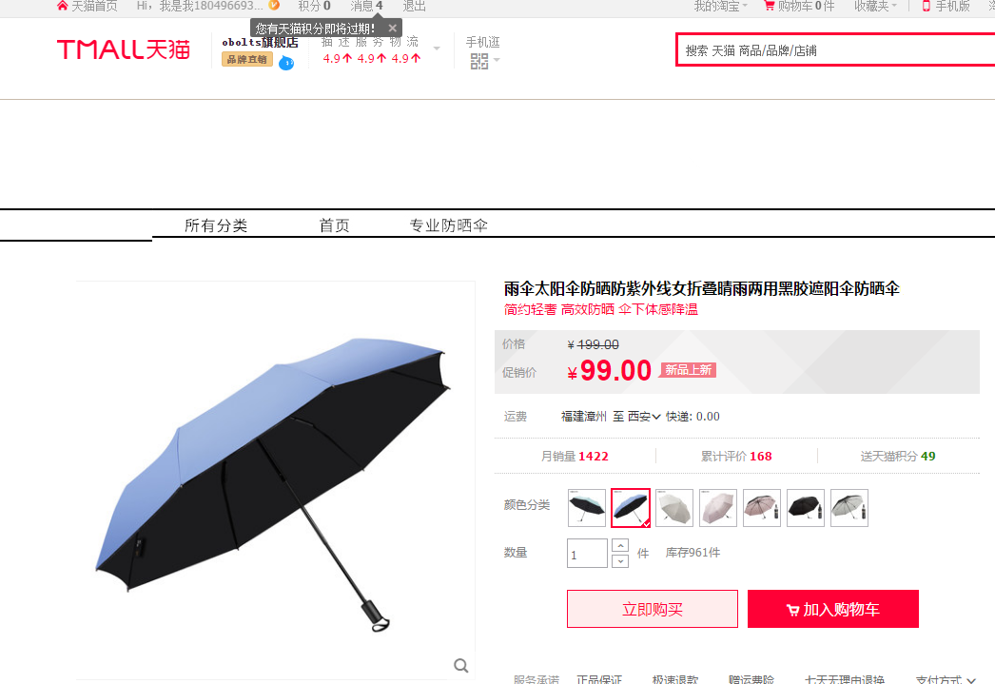
Task: Choose the white umbrella color option
Action: 674,508
